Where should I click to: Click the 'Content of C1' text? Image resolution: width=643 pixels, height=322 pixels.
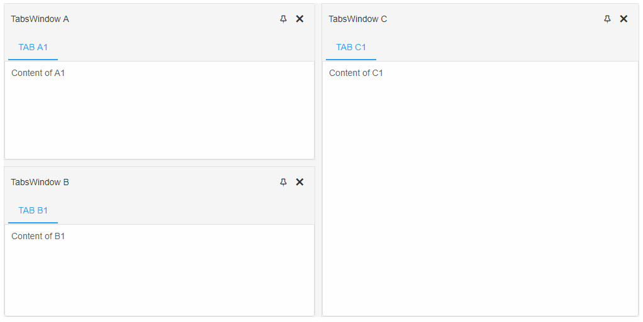356,73
